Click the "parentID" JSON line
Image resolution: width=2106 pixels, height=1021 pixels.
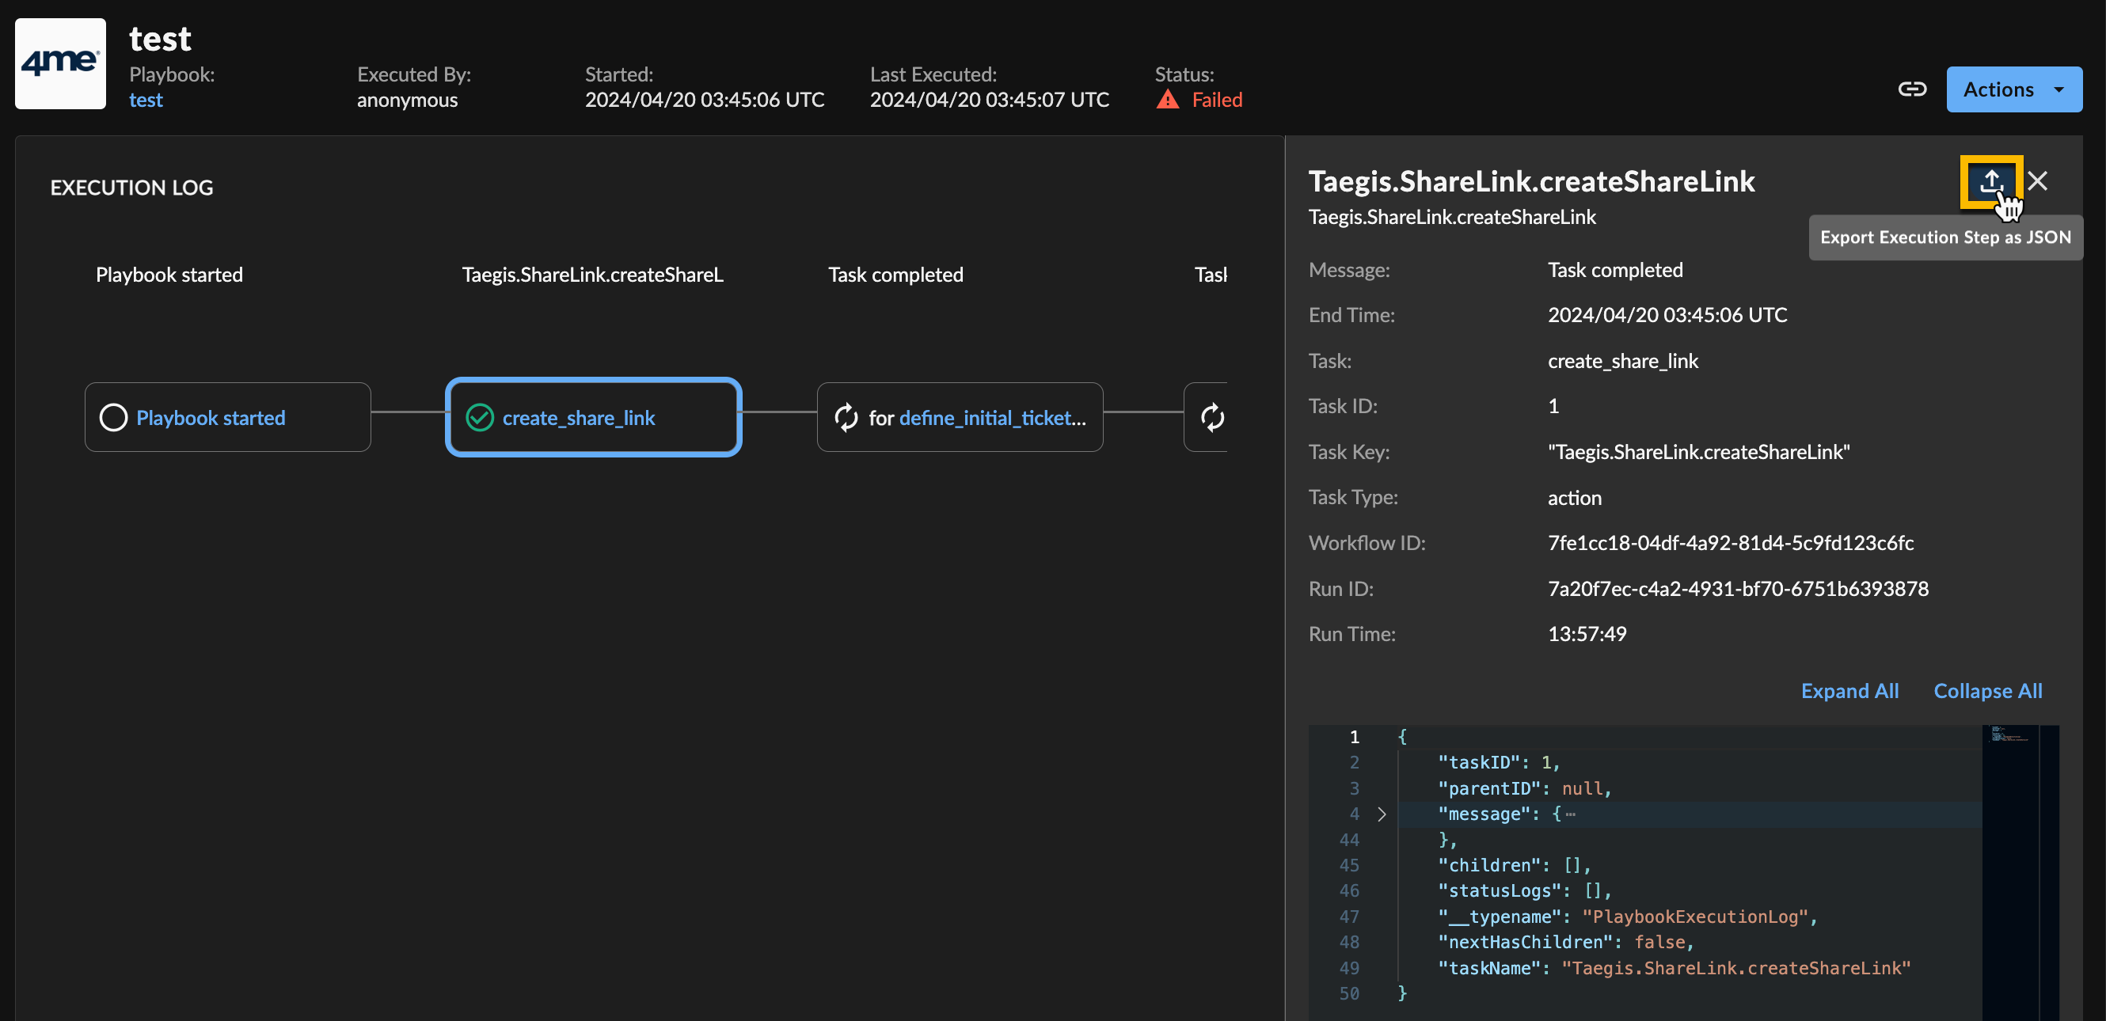pos(1524,788)
